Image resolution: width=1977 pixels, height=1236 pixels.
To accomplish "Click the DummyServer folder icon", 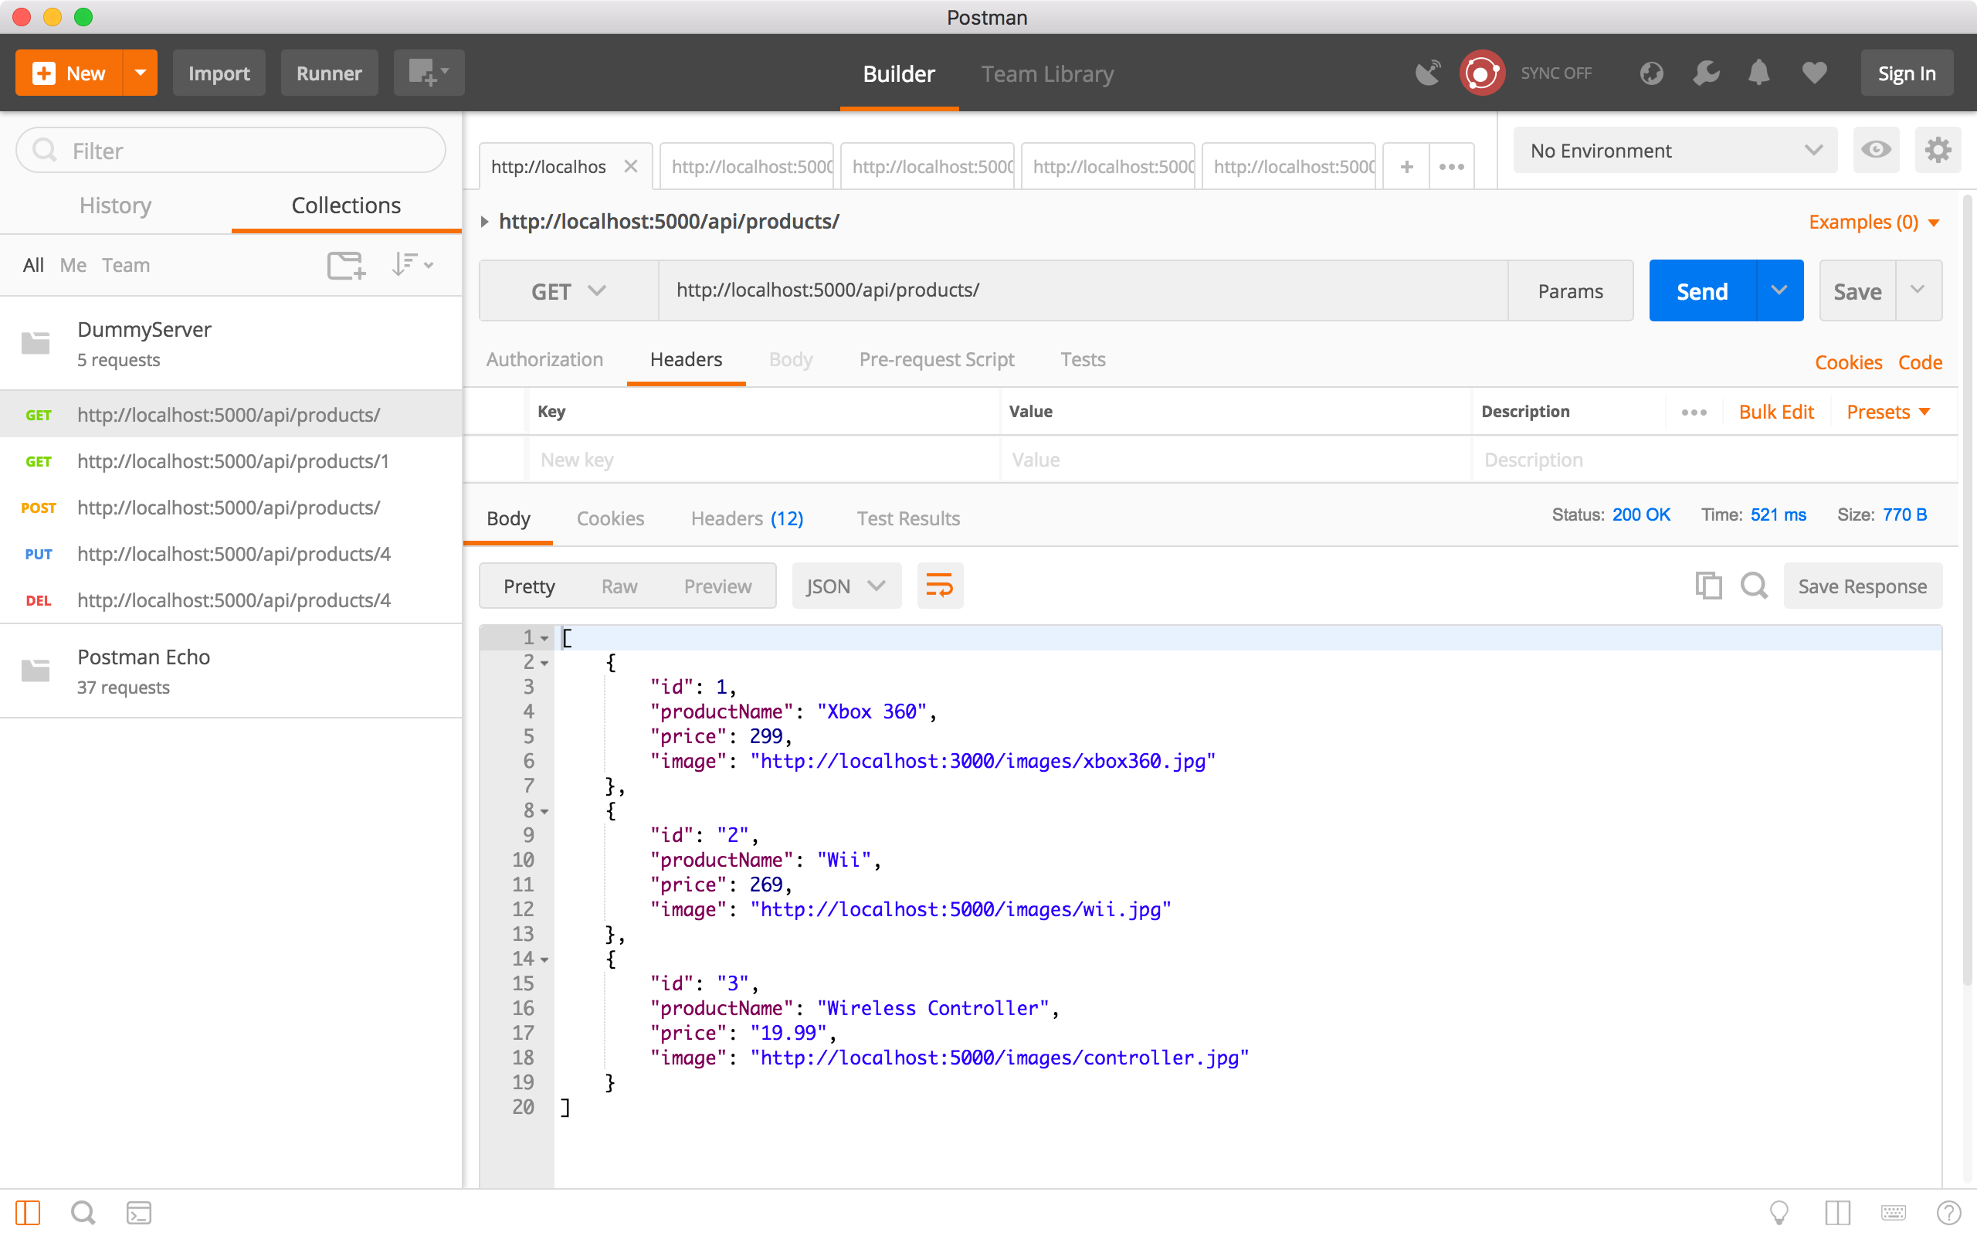I will (x=36, y=343).
